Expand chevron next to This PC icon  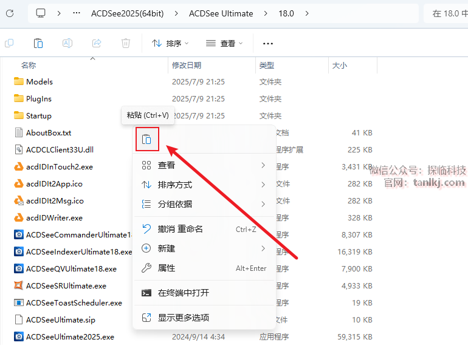coord(59,13)
